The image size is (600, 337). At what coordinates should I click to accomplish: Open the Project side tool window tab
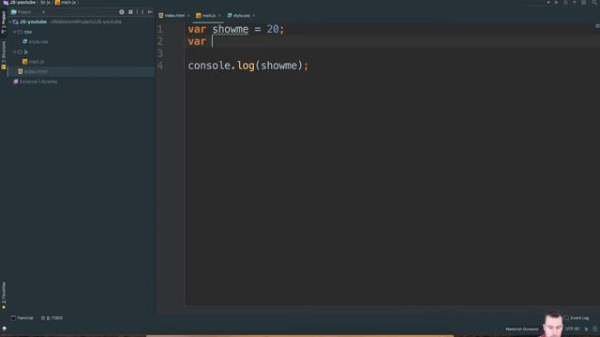tap(4, 22)
